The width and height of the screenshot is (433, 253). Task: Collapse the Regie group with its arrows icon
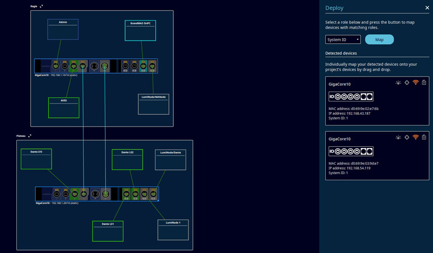(x=41, y=6)
